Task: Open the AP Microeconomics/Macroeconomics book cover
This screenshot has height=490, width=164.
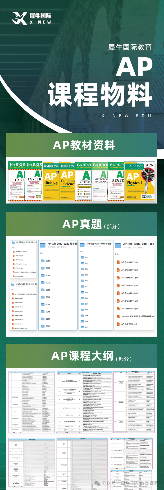Action: pos(100,181)
